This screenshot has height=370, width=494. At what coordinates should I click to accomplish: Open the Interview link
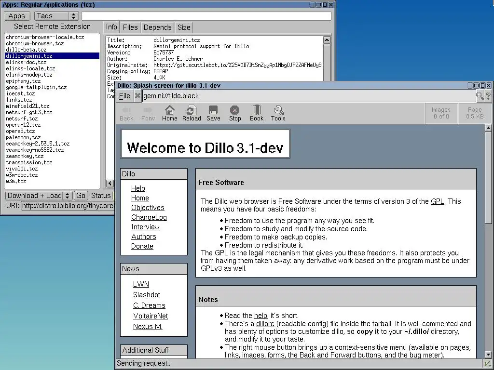145,227
